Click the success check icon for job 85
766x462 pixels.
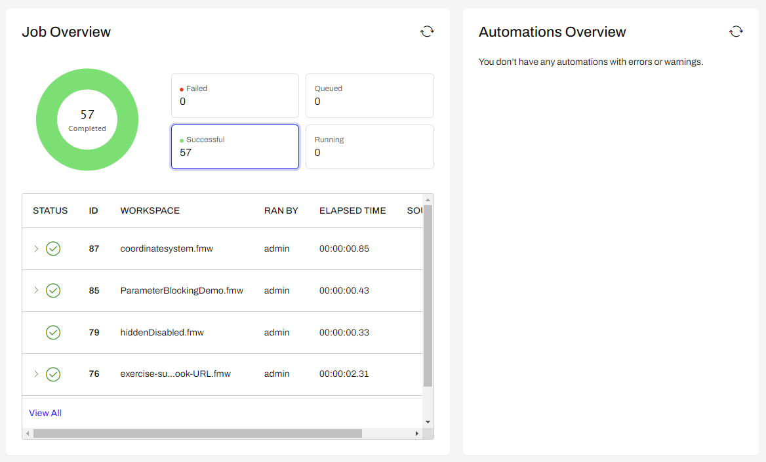point(53,290)
